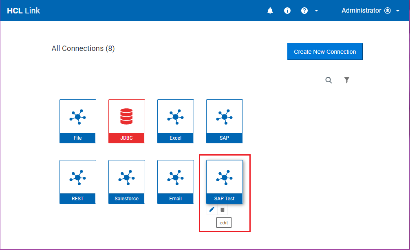Viewport: 410px width, 250px height.
Task: Open the notifications bell icon
Action: click(x=270, y=11)
